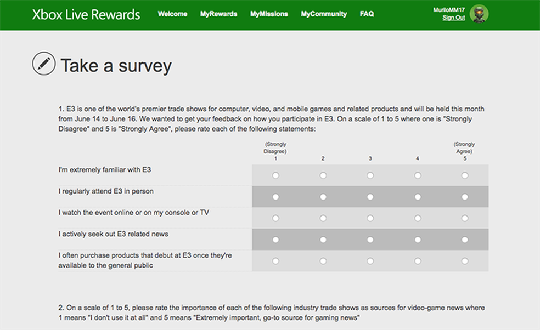Open the Welcome page
Viewport: 540px width, 330px height.
click(x=172, y=14)
